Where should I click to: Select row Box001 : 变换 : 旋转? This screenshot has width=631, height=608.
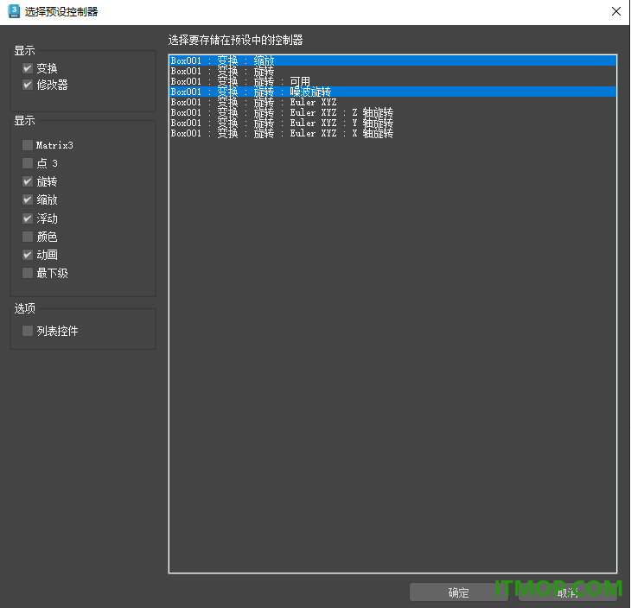coord(392,71)
